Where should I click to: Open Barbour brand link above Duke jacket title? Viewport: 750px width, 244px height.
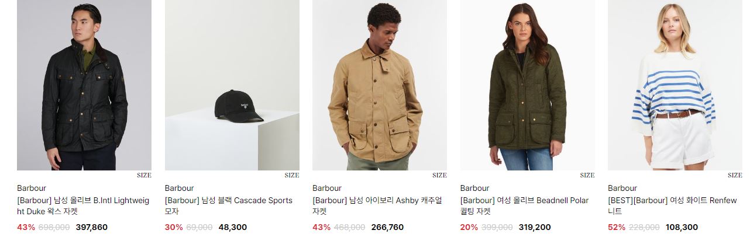32,188
